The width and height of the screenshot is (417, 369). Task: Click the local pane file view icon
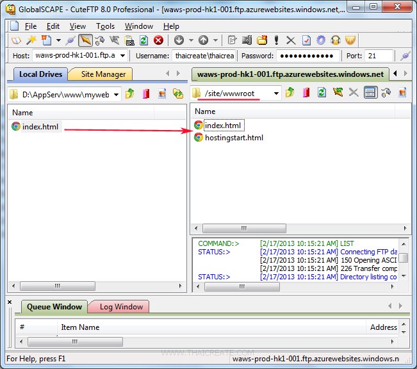pos(162,94)
